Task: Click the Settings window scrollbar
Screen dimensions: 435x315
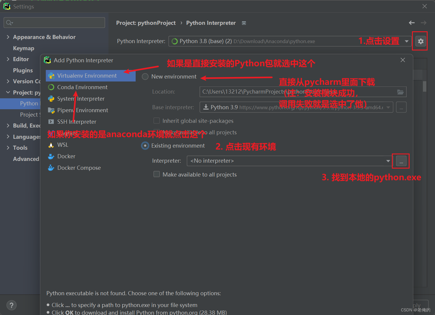Action: (425, 86)
